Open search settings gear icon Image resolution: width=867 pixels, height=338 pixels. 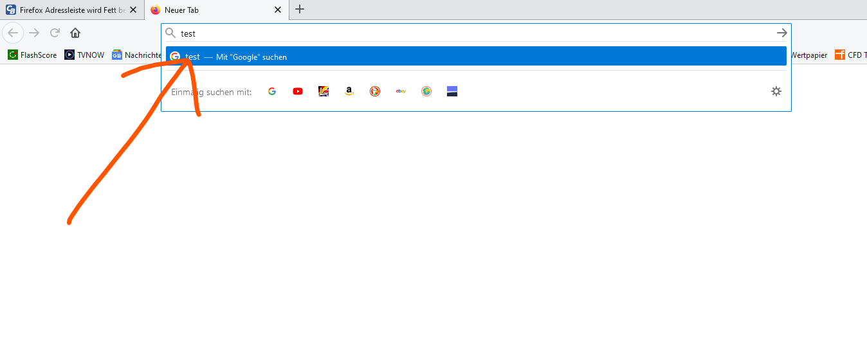coord(776,91)
